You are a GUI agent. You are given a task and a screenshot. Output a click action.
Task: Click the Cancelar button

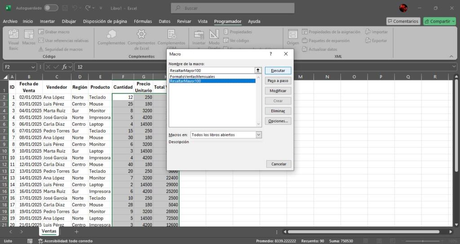[279, 164]
